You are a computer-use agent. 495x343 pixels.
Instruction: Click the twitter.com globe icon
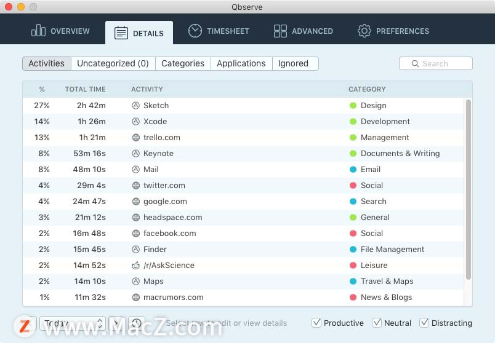coord(135,186)
